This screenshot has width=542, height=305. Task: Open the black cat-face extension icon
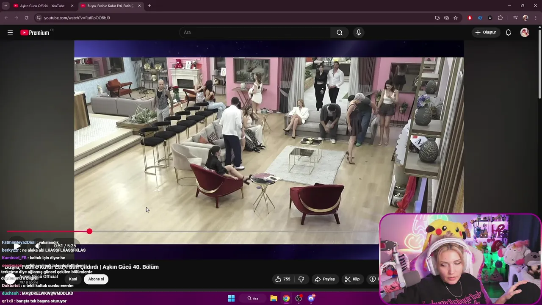490,18
